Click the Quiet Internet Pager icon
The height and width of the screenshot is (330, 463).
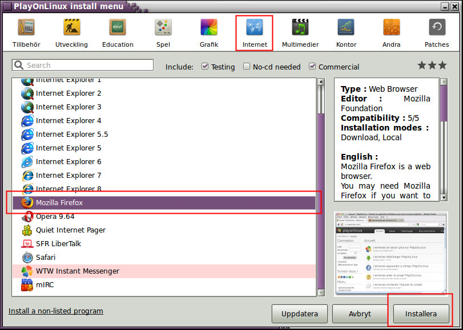[x=27, y=230]
